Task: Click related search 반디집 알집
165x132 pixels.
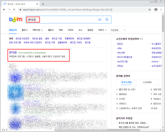Action: click(37, 38)
